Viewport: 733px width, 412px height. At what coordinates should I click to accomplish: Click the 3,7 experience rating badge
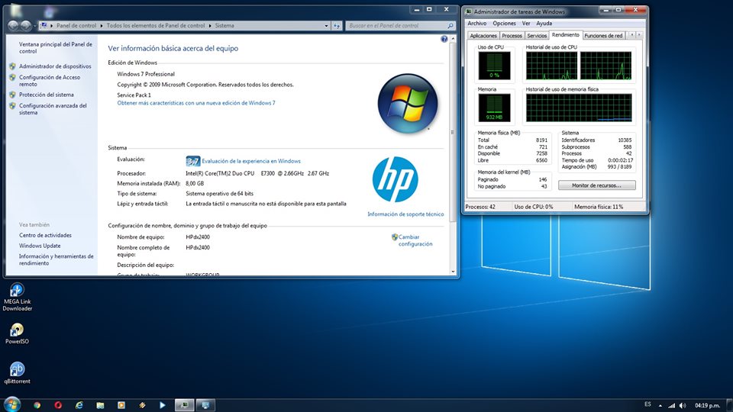[192, 161]
